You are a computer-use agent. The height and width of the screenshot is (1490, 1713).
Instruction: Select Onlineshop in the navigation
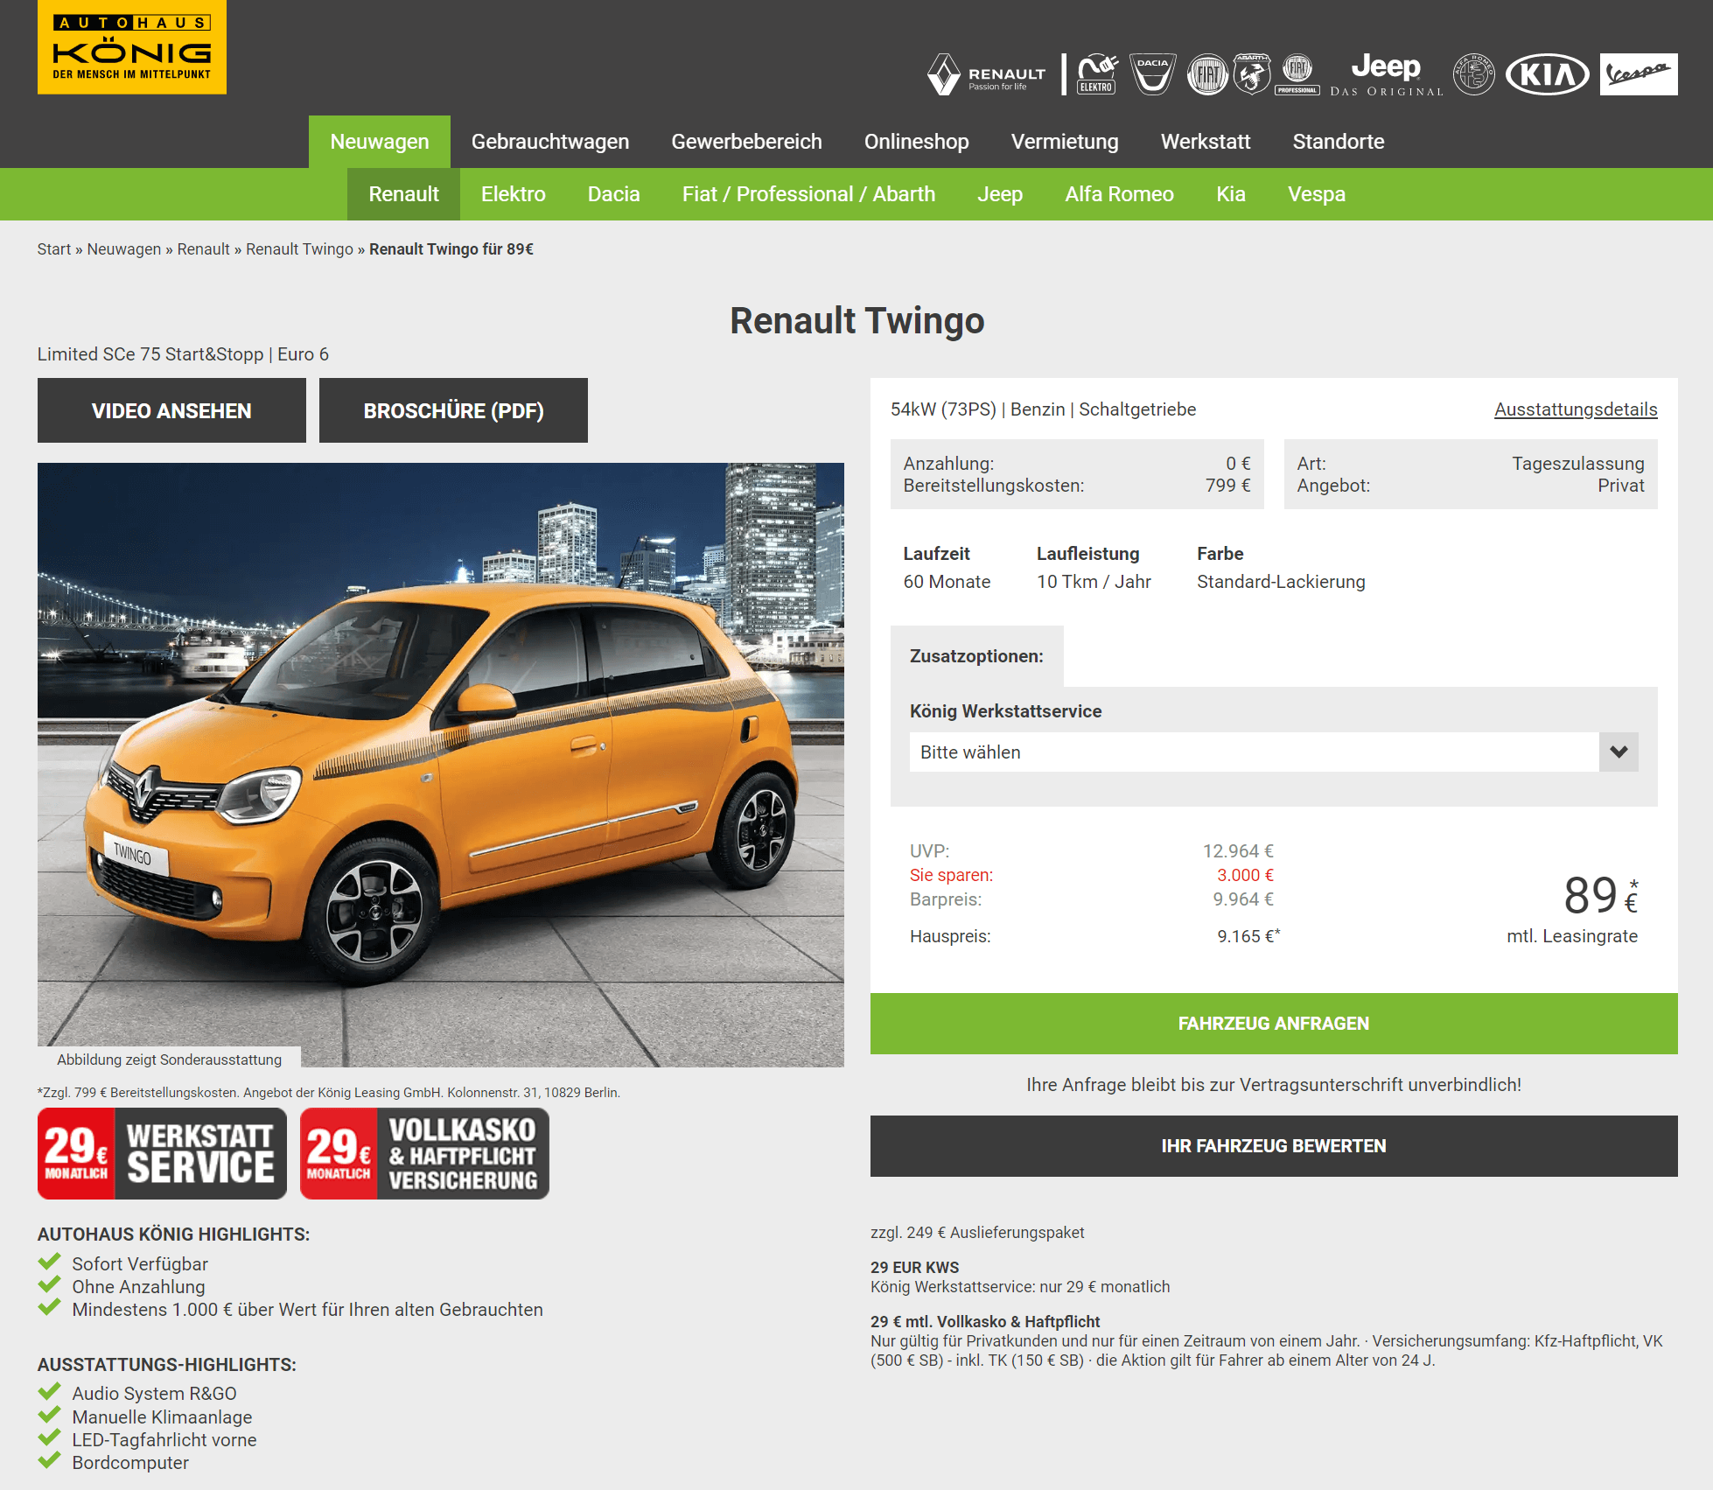pos(916,142)
